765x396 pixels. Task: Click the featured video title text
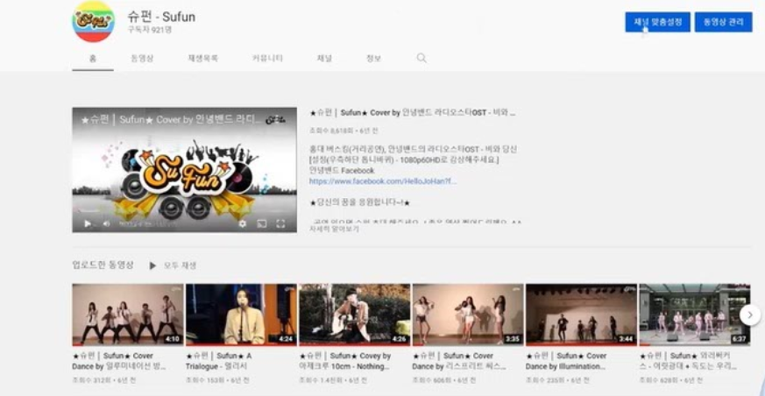(x=413, y=113)
